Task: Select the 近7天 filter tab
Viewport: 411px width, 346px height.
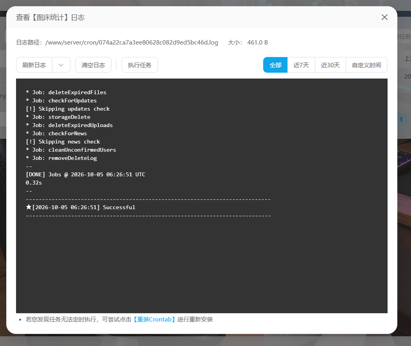Action: pyautogui.click(x=301, y=65)
